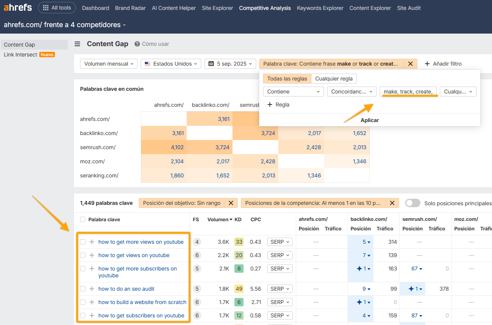Switch to the Cualquier regla tab
Viewport: 492px width, 325px height.
point(334,79)
